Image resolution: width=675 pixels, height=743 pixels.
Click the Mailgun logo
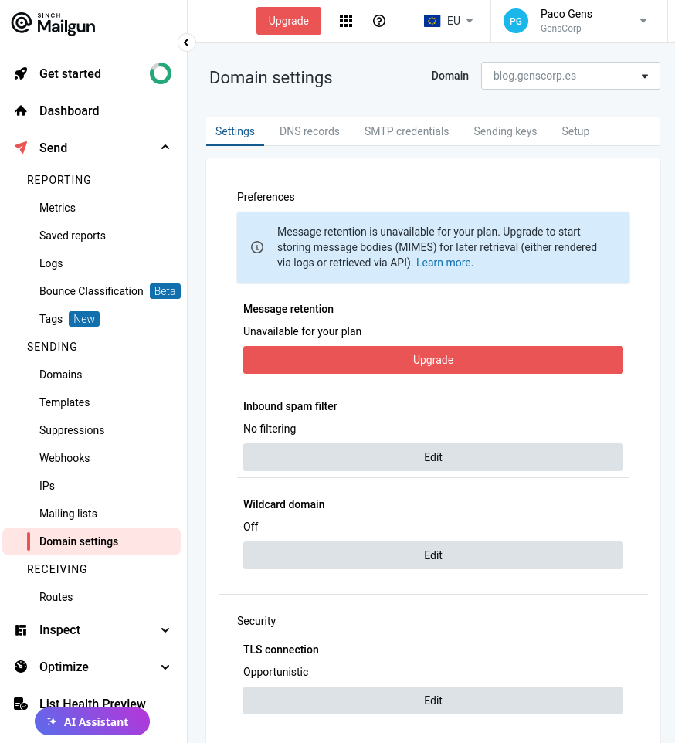pyautogui.click(x=53, y=23)
